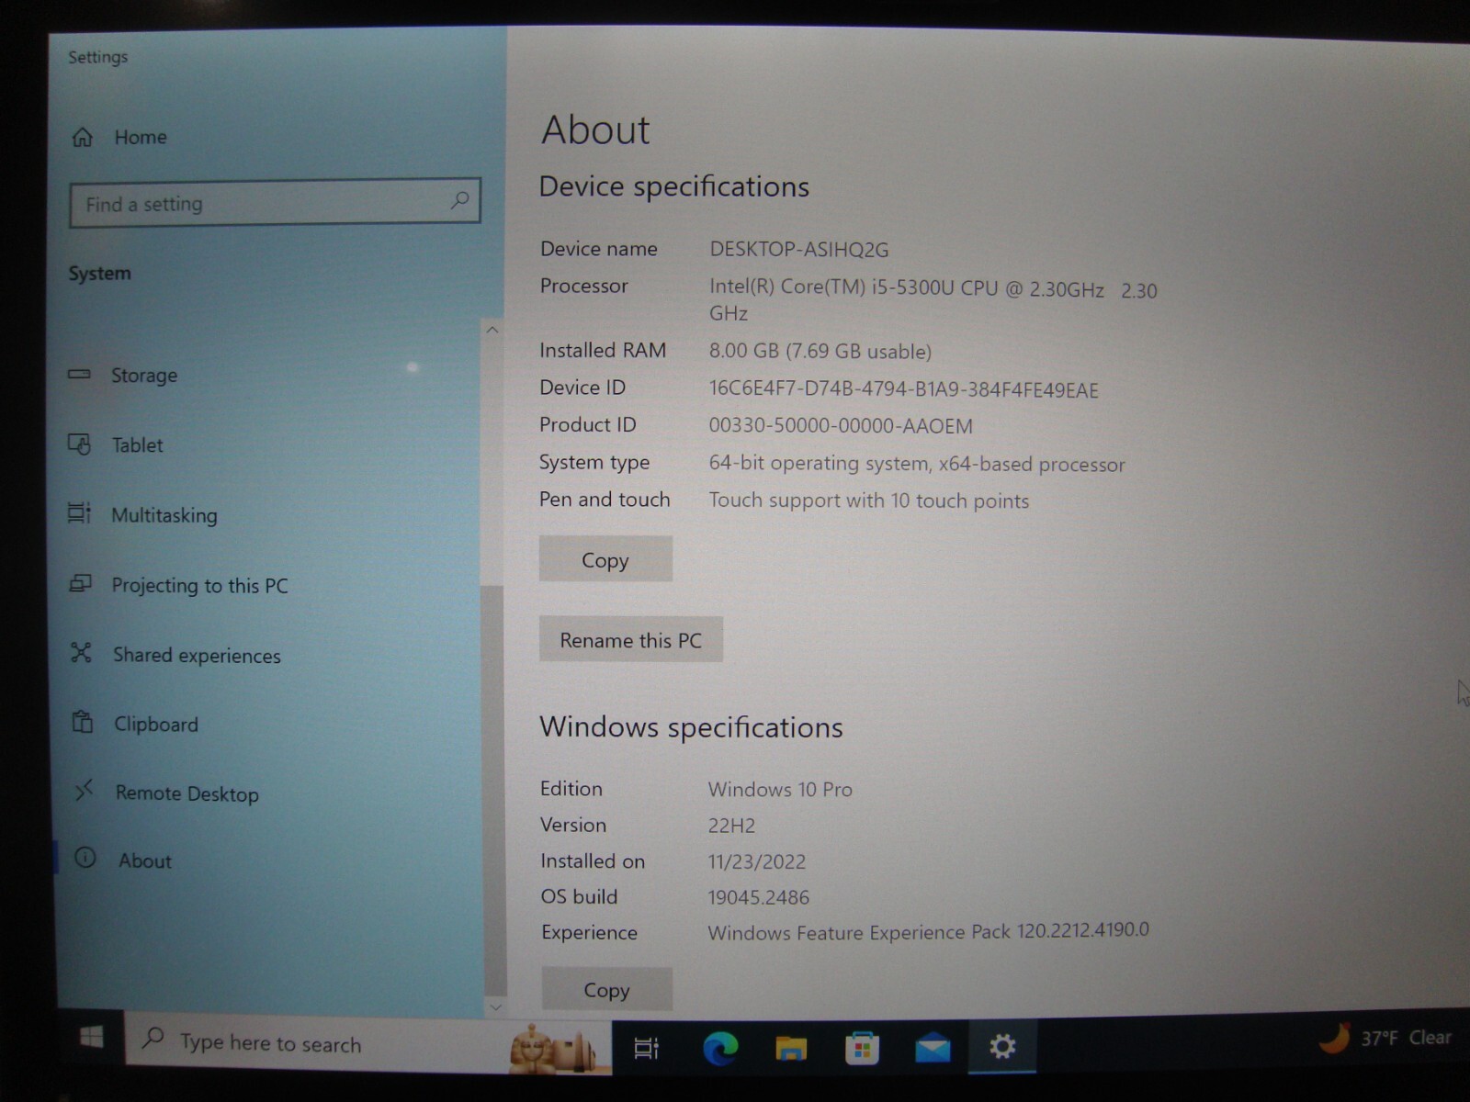Screen dimensions: 1470x1102
Task: Click the Storage drive icon
Action: [80, 375]
